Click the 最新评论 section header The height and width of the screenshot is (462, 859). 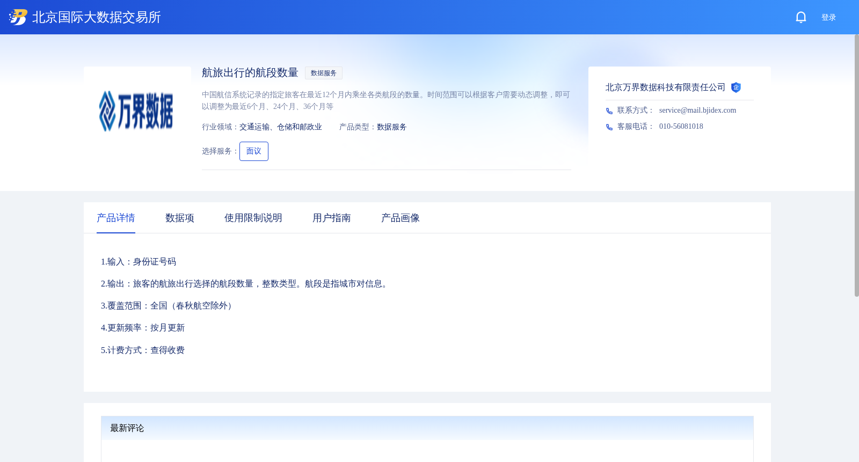(x=427, y=428)
